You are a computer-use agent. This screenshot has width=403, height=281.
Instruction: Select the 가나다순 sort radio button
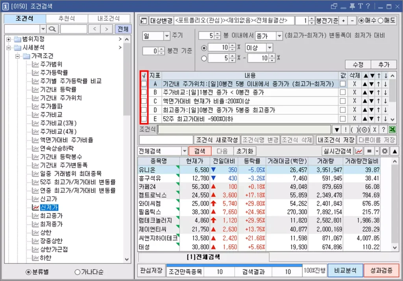[78, 272]
